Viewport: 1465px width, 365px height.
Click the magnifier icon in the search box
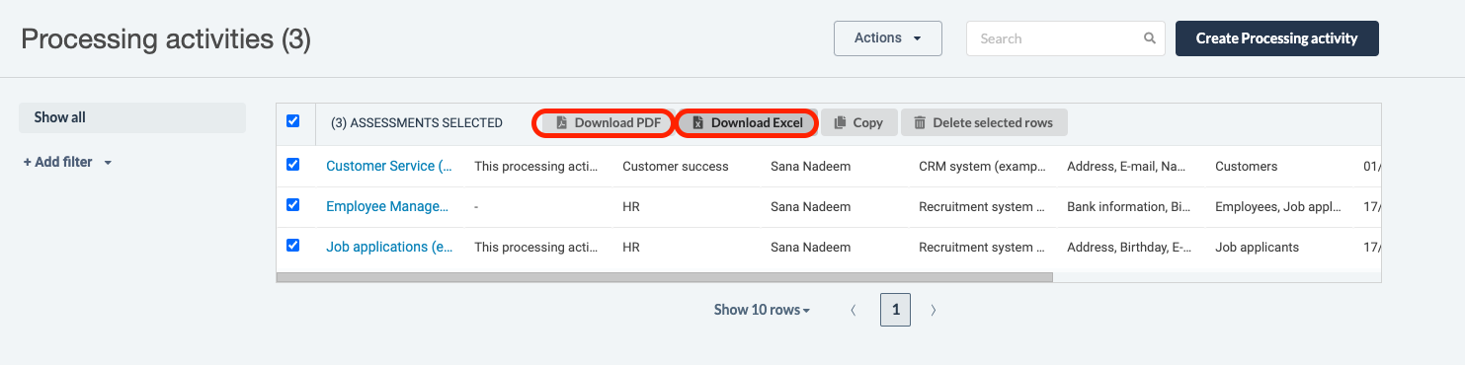coord(1149,38)
